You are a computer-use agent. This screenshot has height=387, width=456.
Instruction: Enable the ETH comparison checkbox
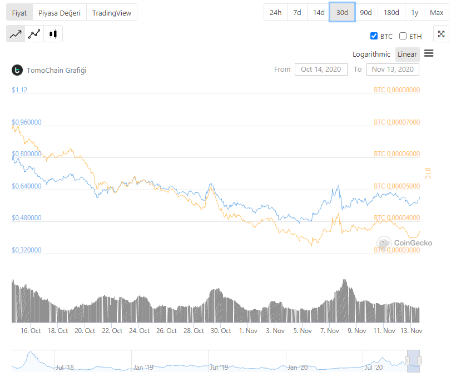pyautogui.click(x=403, y=36)
